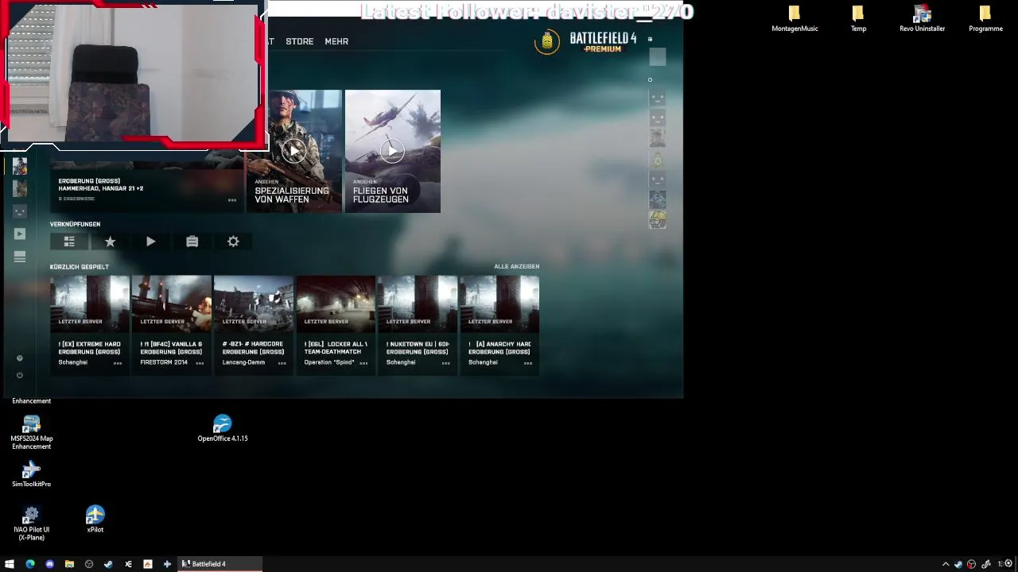Open Discord from the taskbar
Image resolution: width=1018 pixels, height=572 pixels.
click(x=49, y=564)
